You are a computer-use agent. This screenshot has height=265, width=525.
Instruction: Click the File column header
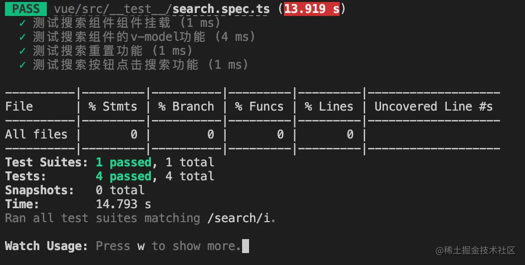(x=19, y=107)
